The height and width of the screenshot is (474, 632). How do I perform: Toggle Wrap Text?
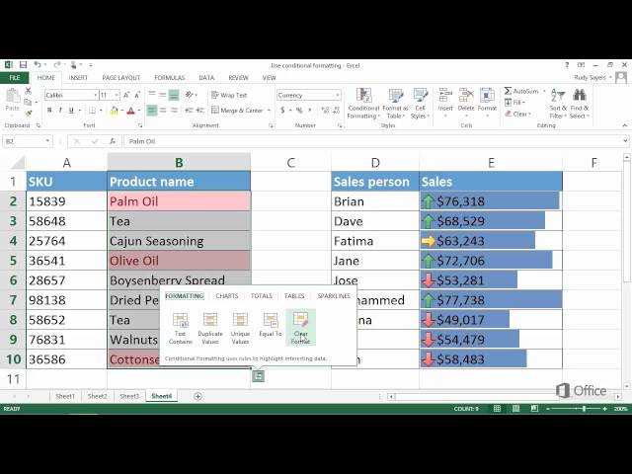click(229, 95)
